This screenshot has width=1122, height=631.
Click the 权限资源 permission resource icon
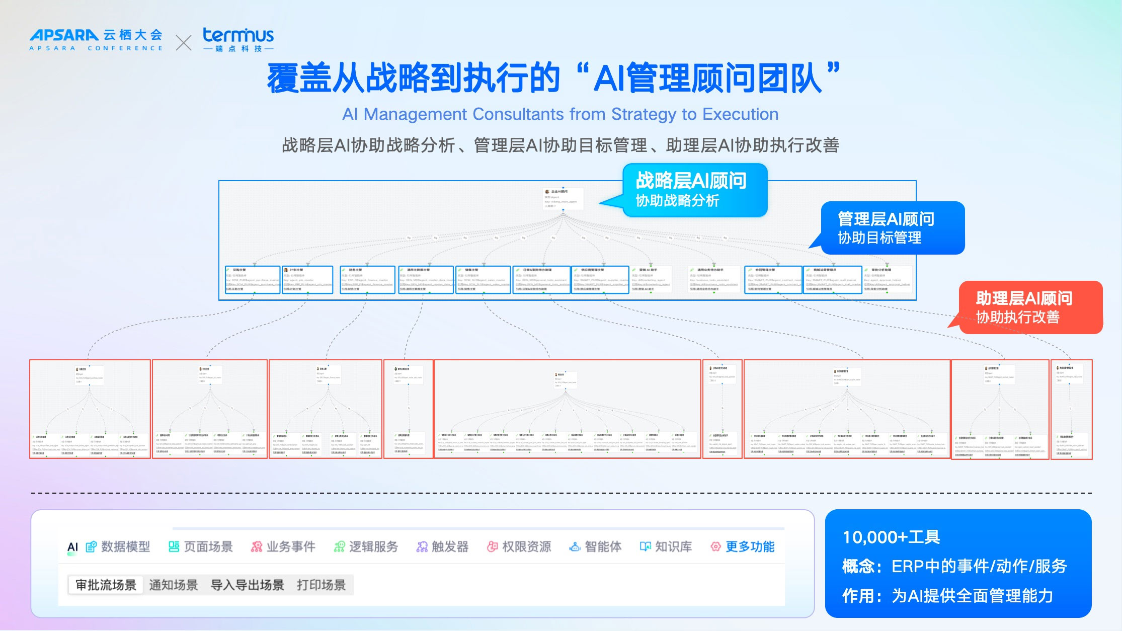coord(492,547)
